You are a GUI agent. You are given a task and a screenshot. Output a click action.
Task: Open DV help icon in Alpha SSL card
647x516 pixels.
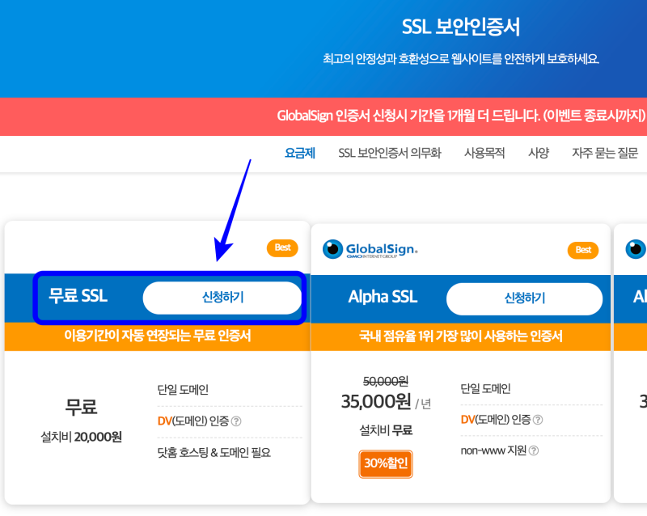click(538, 420)
